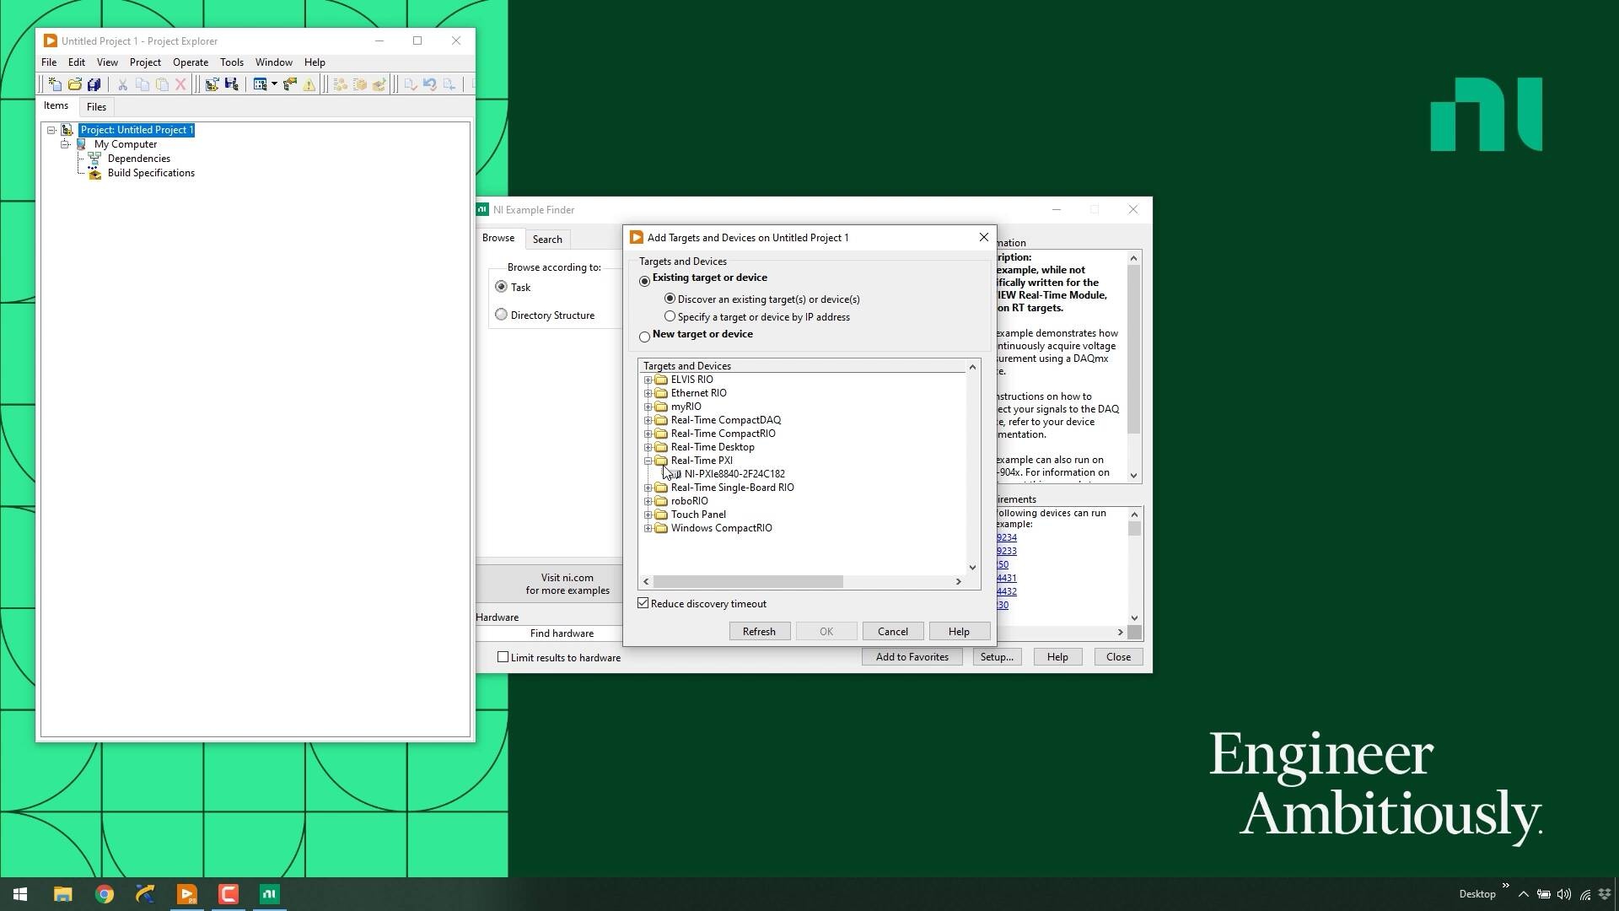The width and height of the screenshot is (1619, 911).
Task: Click the yellow warning triangle icon
Action: [x=309, y=84]
